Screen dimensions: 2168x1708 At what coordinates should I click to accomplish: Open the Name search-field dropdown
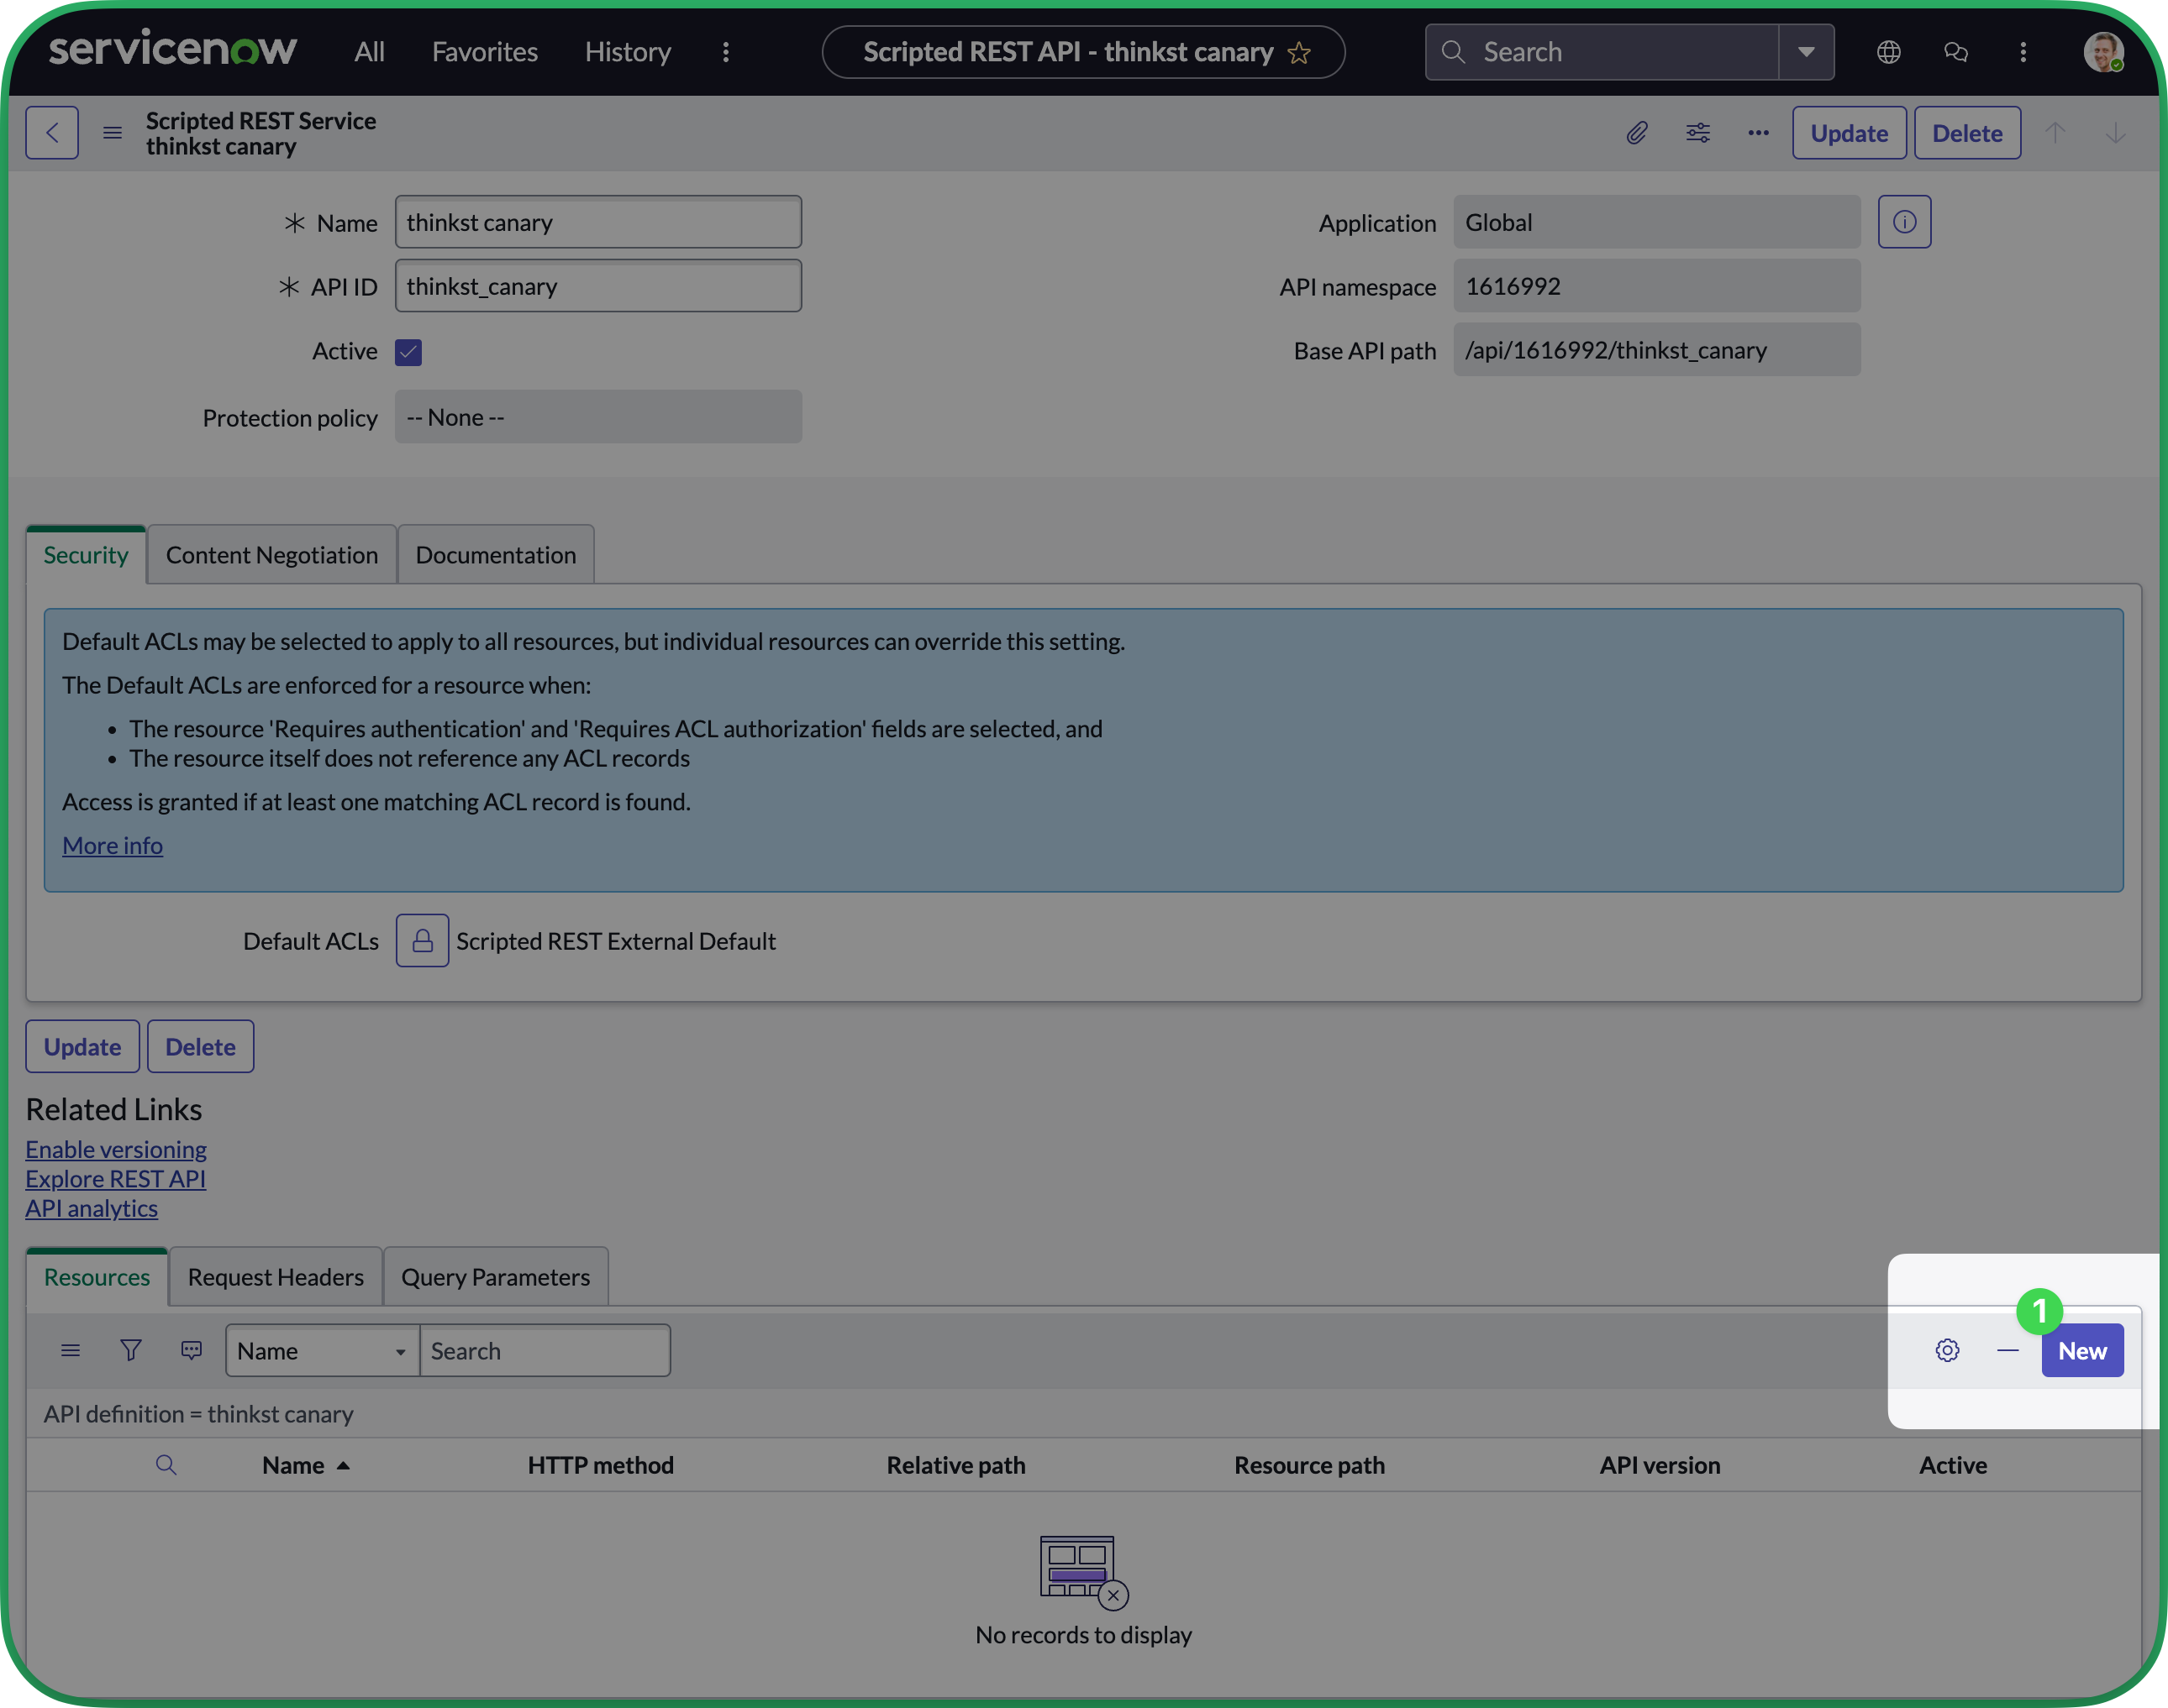pos(322,1351)
